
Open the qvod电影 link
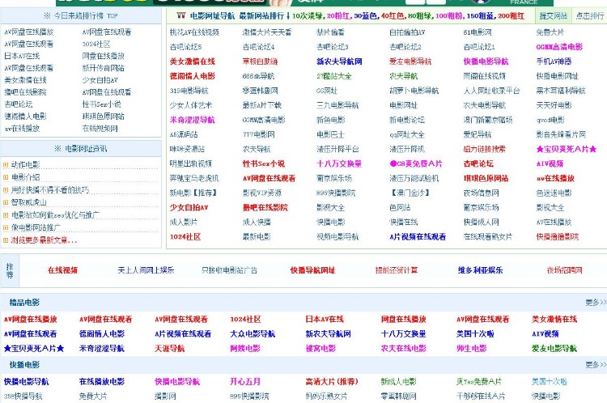550,120
